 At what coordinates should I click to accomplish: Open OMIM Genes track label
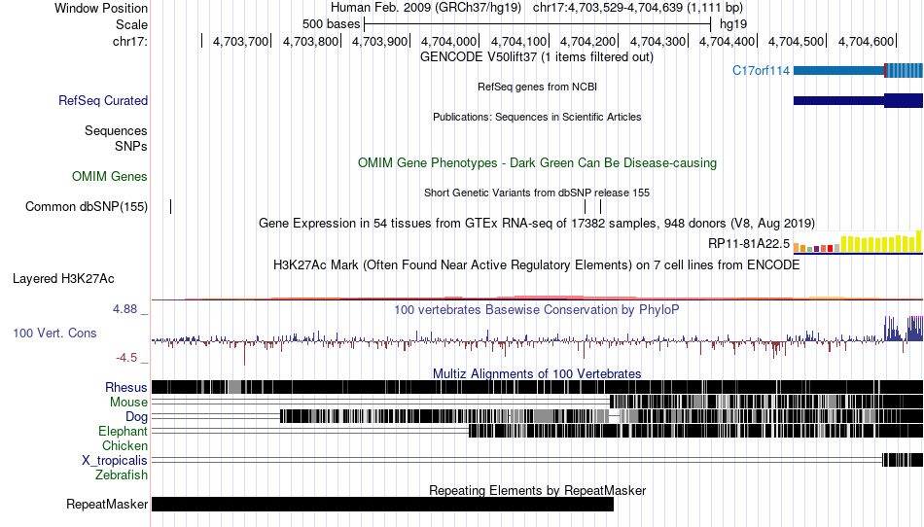(110, 177)
